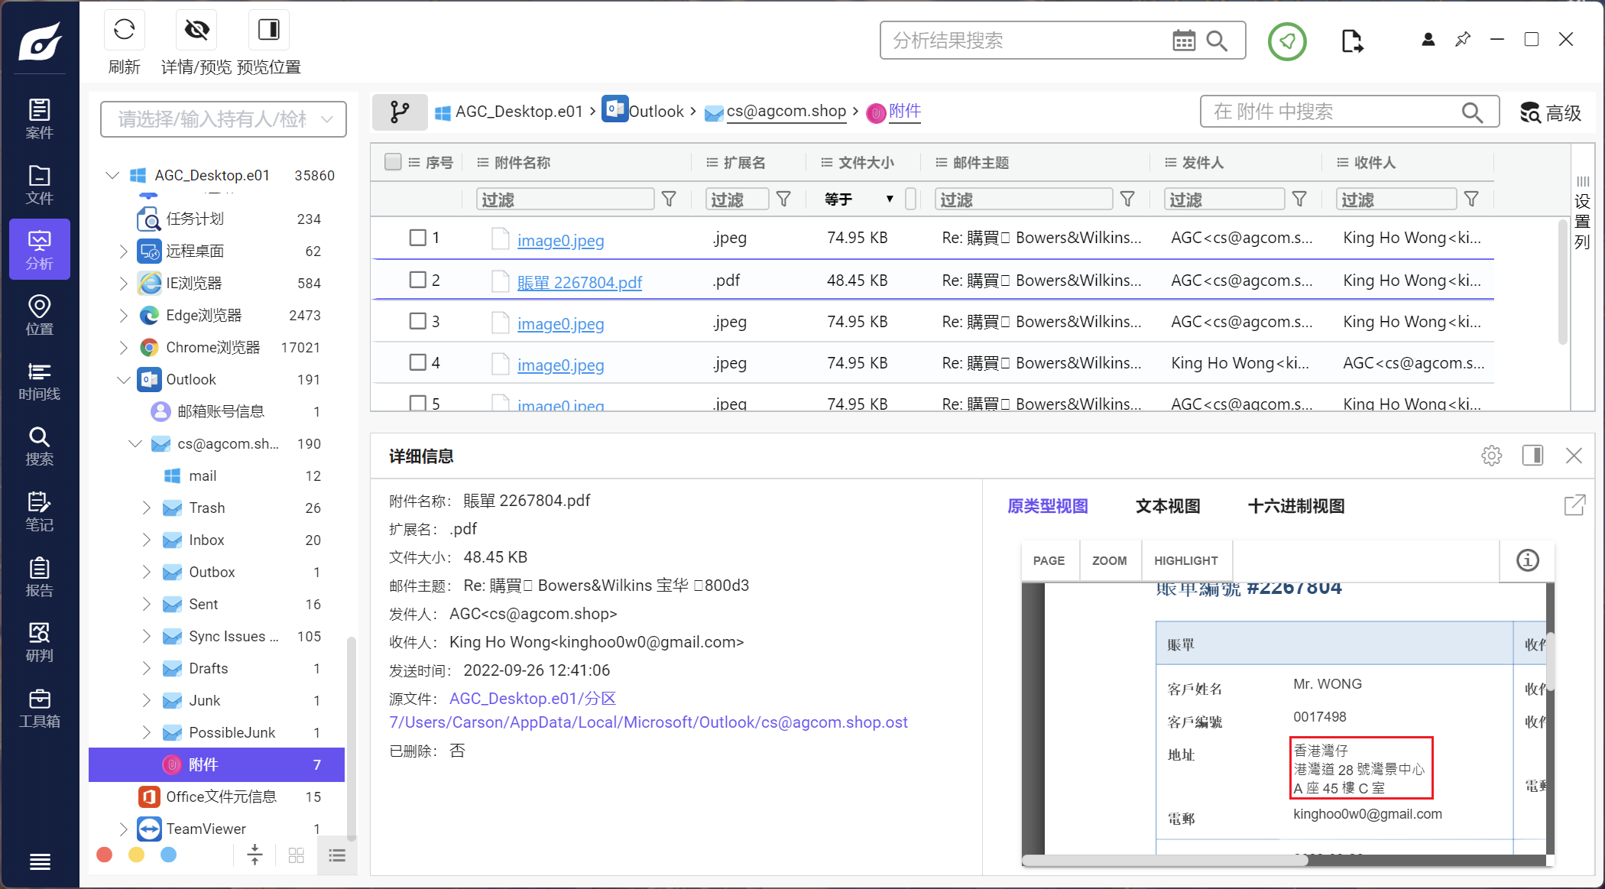Open the user account icon

tap(1428, 40)
